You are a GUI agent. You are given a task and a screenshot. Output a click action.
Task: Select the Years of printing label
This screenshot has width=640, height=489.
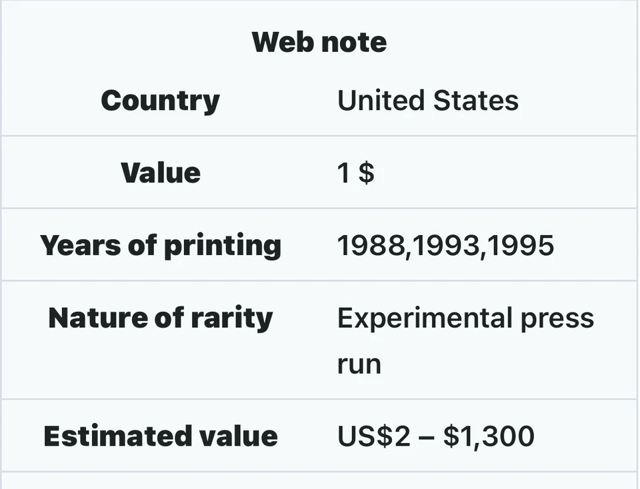(x=161, y=245)
